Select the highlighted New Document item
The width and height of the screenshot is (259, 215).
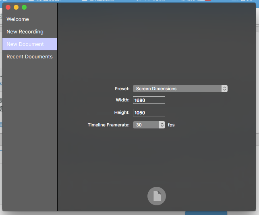tap(25, 44)
